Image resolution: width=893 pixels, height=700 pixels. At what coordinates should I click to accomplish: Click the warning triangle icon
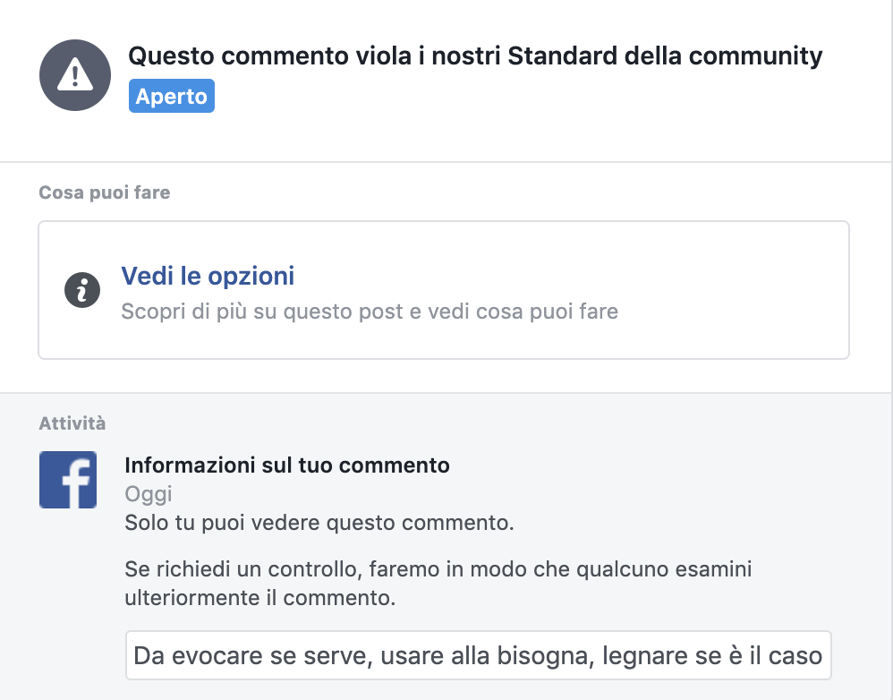pyautogui.click(x=75, y=75)
